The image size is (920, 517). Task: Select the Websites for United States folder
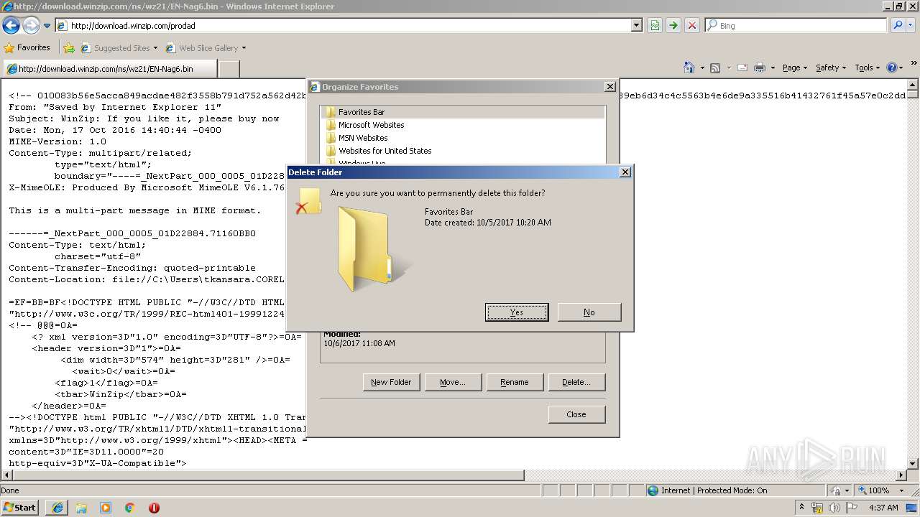(x=463, y=151)
